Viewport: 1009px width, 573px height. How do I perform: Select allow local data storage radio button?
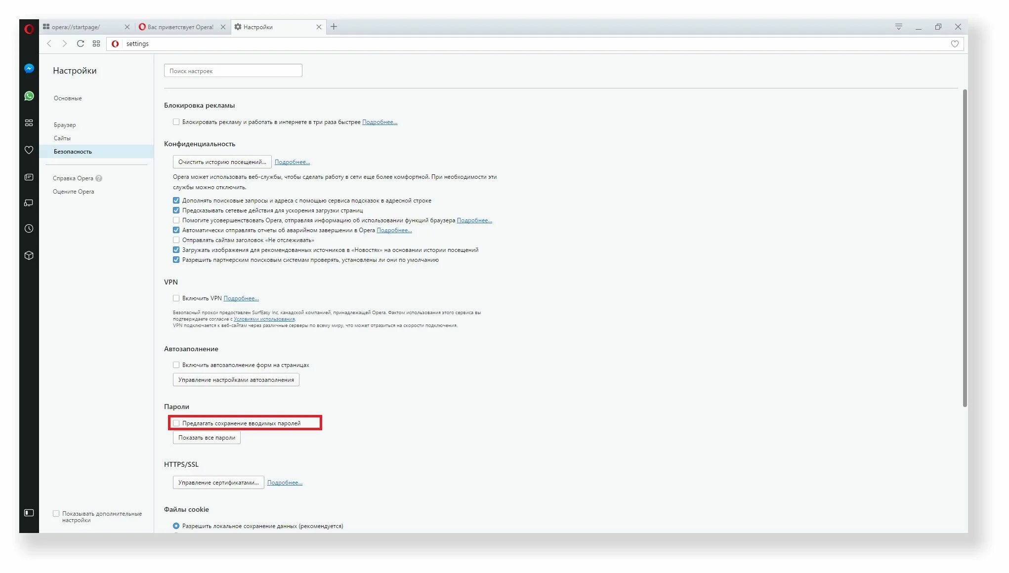point(176,526)
